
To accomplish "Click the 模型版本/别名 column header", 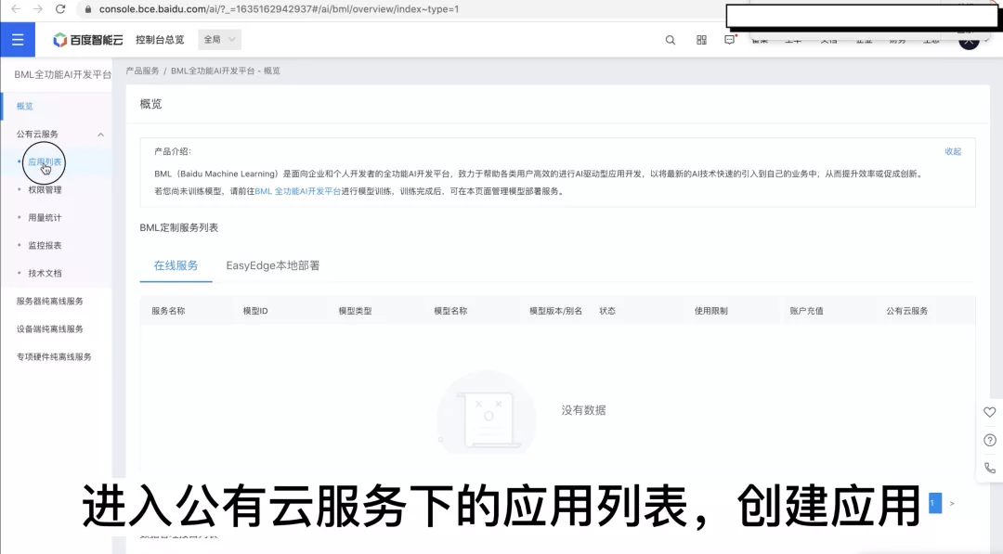I will pos(556,311).
